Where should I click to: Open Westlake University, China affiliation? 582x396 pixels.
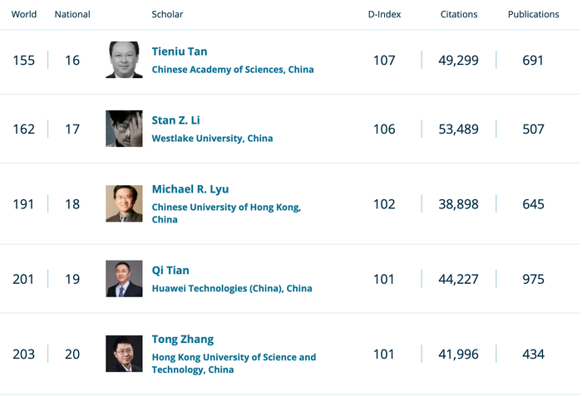coord(212,139)
